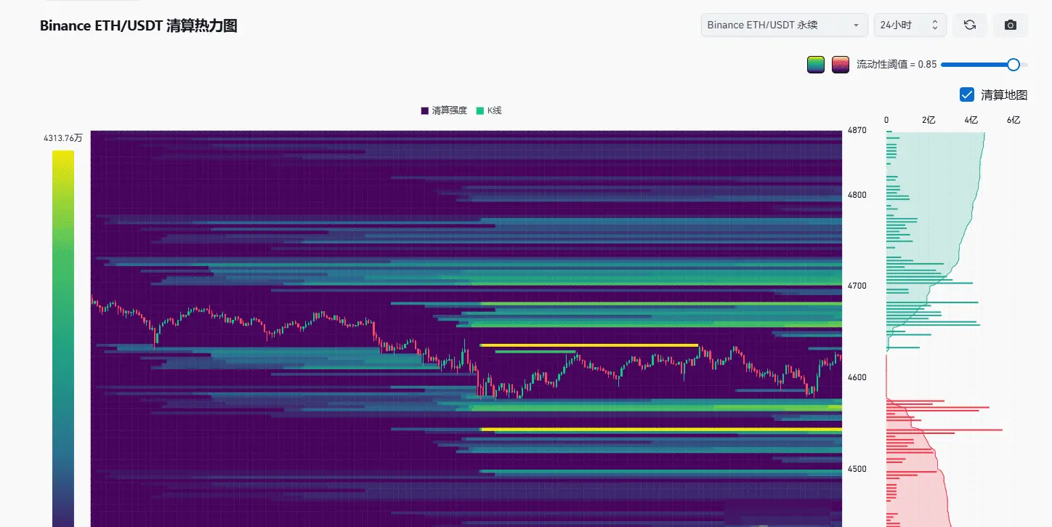
Task: Click the 4600 price axis label
Action: click(x=856, y=377)
